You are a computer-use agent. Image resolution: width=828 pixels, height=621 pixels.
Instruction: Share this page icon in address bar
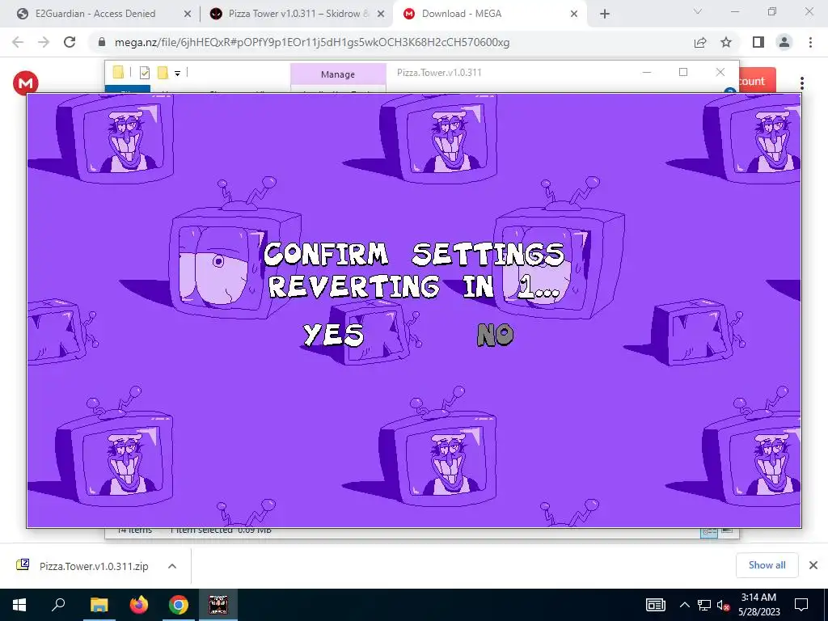coord(700,42)
